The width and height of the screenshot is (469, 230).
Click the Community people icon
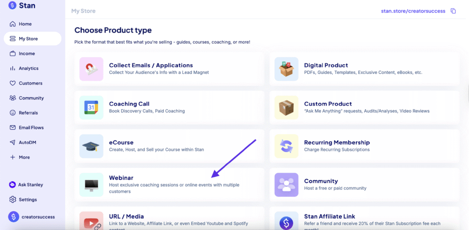(x=286, y=185)
